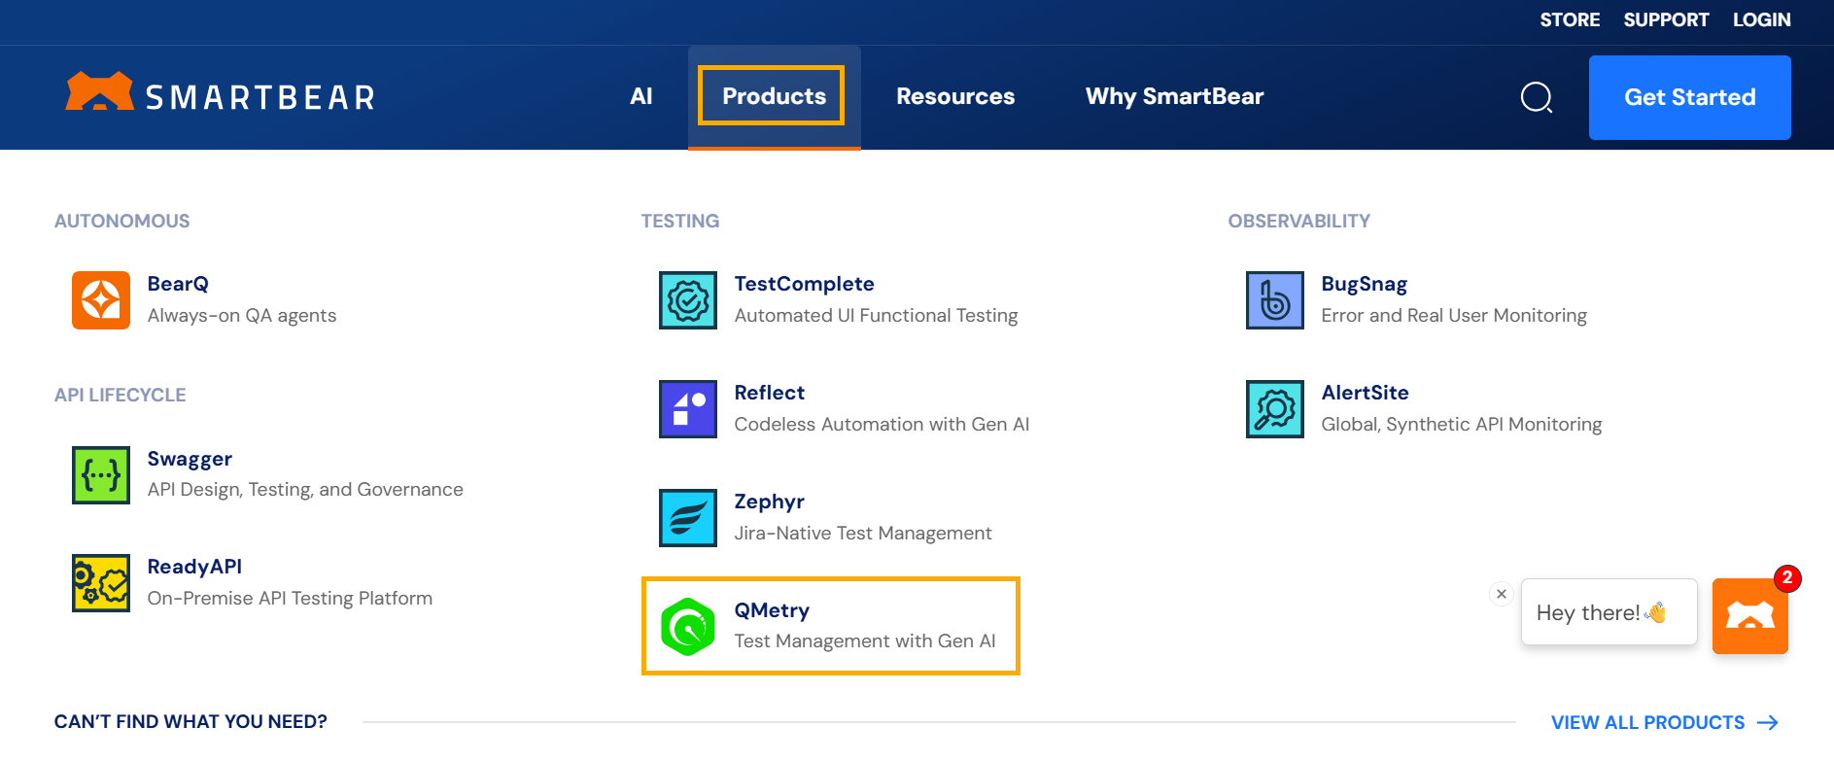Image resolution: width=1834 pixels, height=762 pixels.
Task: Open the TestComplete product link
Action: click(x=804, y=284)
